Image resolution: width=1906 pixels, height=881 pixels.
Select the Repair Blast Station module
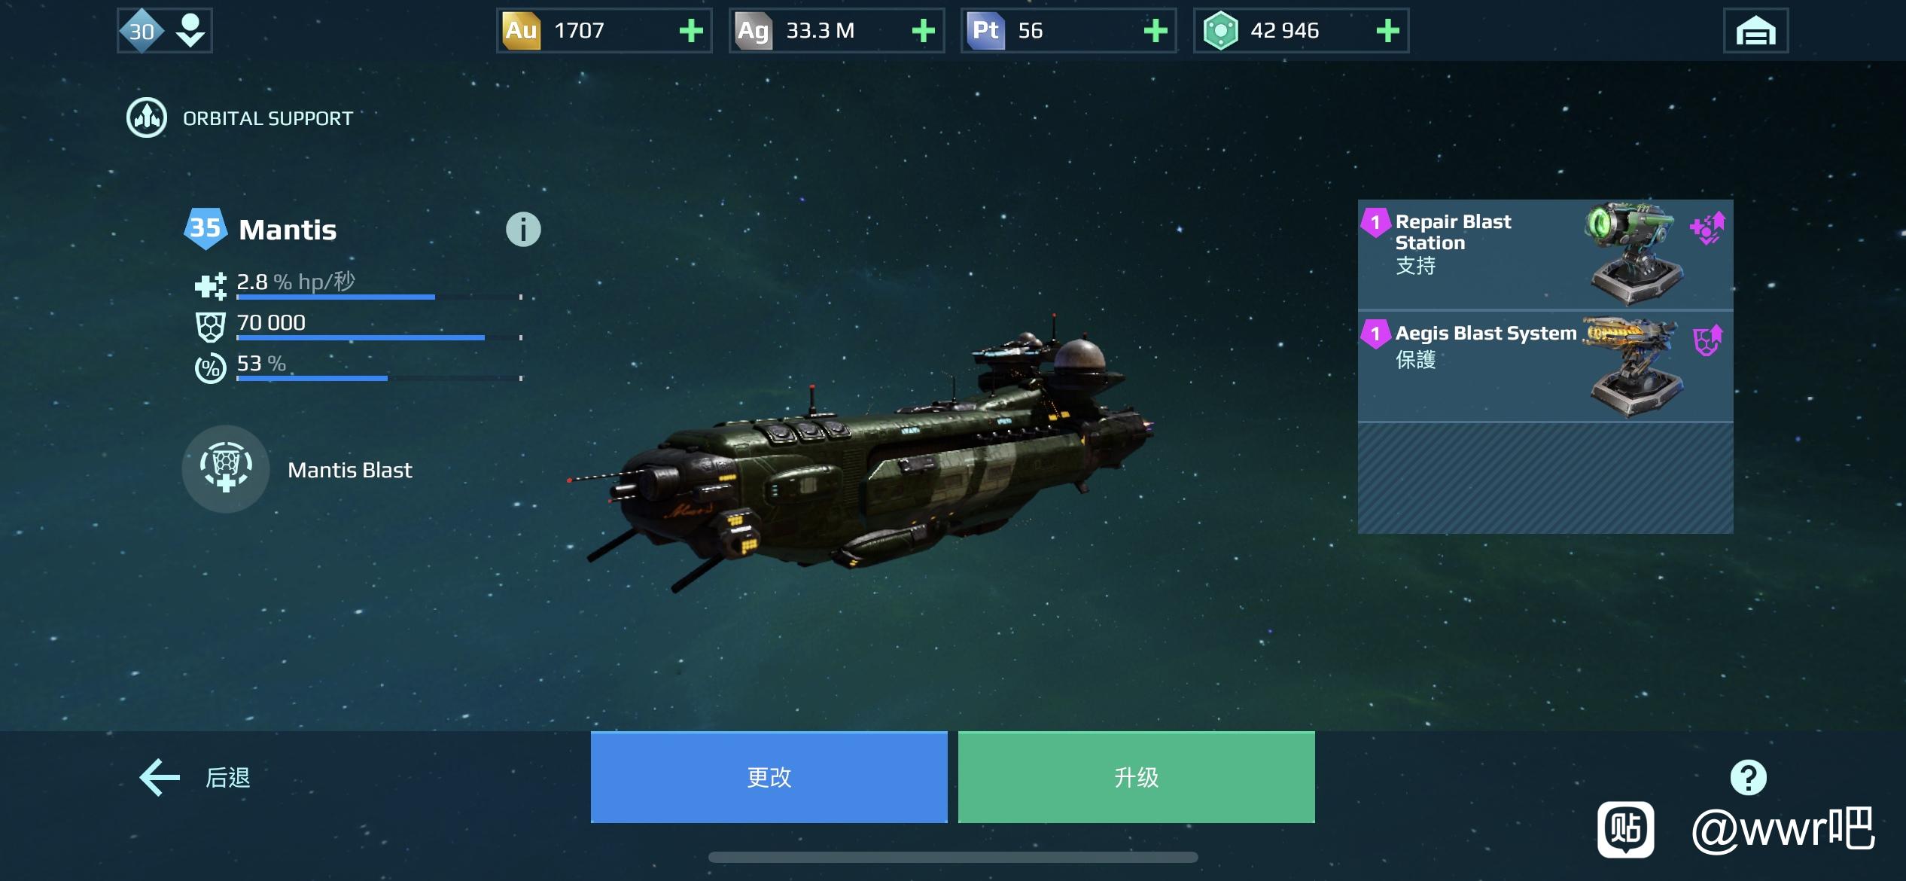click(1545, 255)
